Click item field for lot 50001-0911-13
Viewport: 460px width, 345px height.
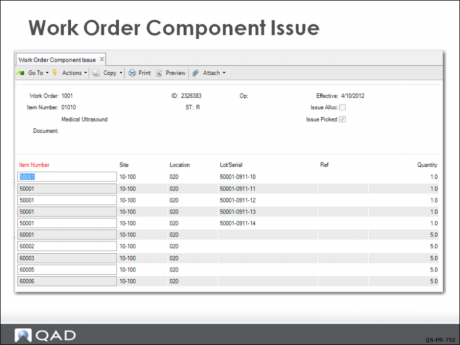click(x=67, y=212)
